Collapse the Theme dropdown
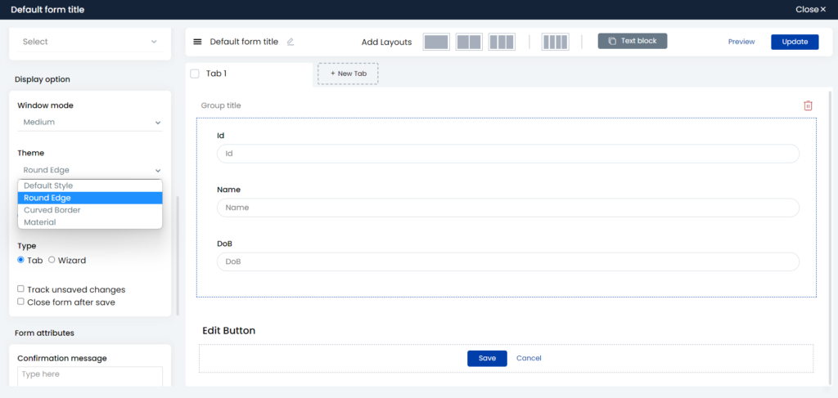 (90, 170)
